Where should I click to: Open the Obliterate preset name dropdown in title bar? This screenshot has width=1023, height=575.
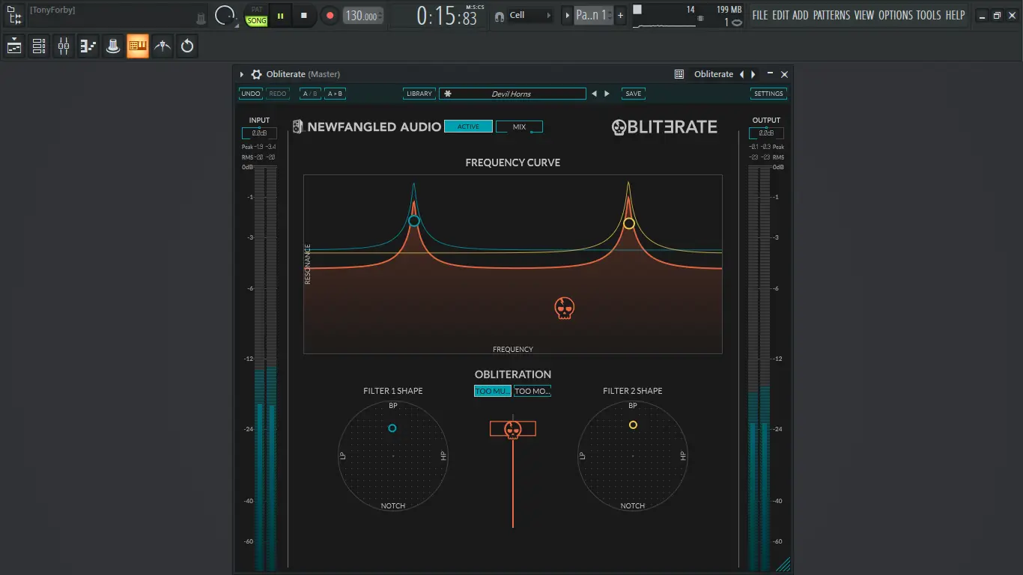pyautogui.click(x=714, y=74)
